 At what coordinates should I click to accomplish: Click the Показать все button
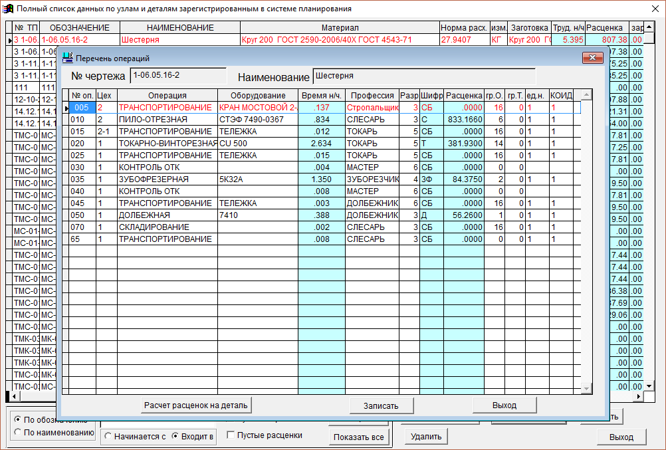coord(358,437)
